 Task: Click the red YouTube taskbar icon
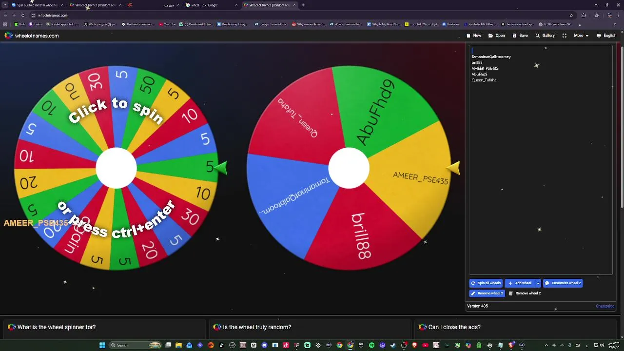pos(425,345)
